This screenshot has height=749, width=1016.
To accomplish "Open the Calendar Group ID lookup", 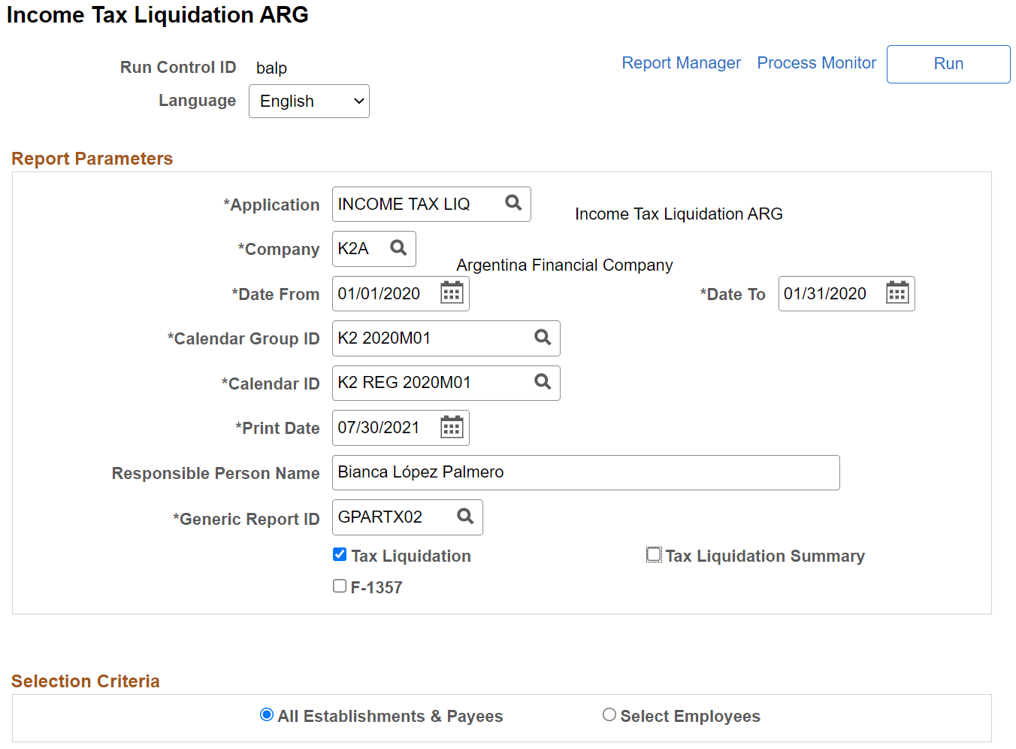I will pyautogui.click(x=543, y=338).
